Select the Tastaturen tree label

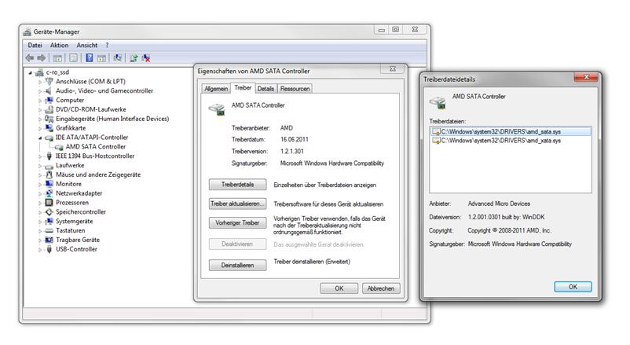click(x=71, y=230)
